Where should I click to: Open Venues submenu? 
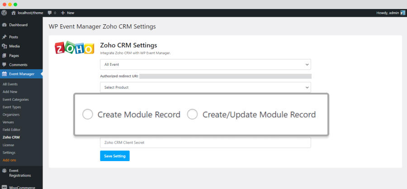click(x=8, y=122)
